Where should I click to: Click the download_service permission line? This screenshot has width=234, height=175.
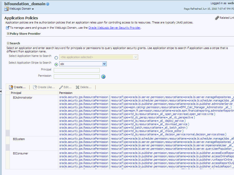pos(124,124)
